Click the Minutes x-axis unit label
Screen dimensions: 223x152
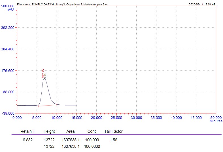pyautogui.click(x=216, y=121)
